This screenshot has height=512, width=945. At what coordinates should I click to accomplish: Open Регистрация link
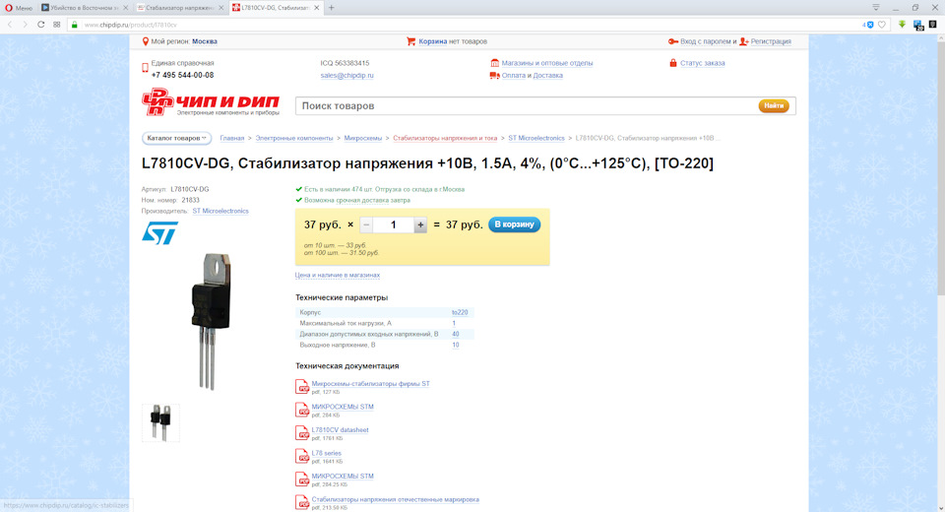tap(771, 41)
